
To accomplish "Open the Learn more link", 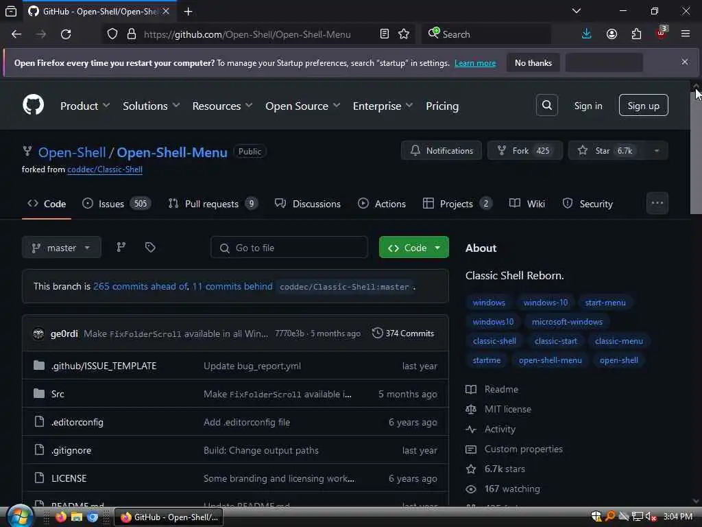I will (x=475, y=63).
